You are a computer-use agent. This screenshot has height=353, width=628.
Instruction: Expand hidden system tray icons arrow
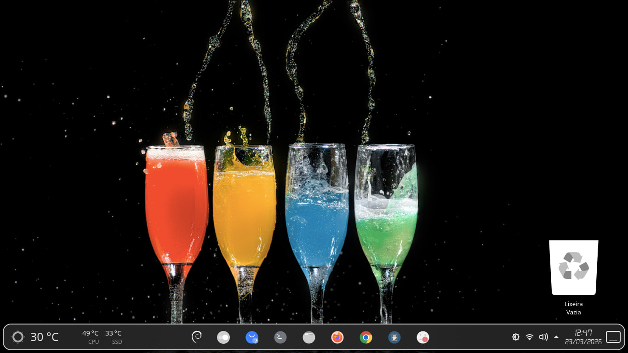[x=556, y=337]
